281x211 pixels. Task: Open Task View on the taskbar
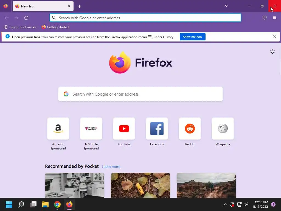(x=33, y=204)
